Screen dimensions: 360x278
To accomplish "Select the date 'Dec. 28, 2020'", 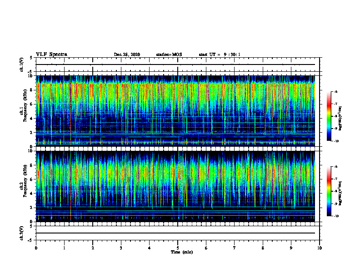I will click(x=127, y=55).
